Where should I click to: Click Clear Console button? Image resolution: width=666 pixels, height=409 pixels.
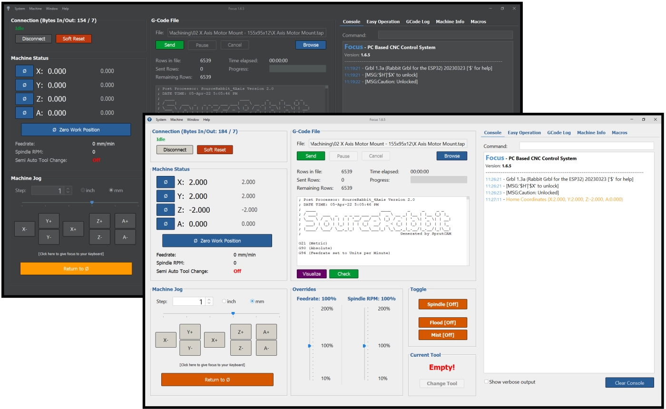coord(629,383)
